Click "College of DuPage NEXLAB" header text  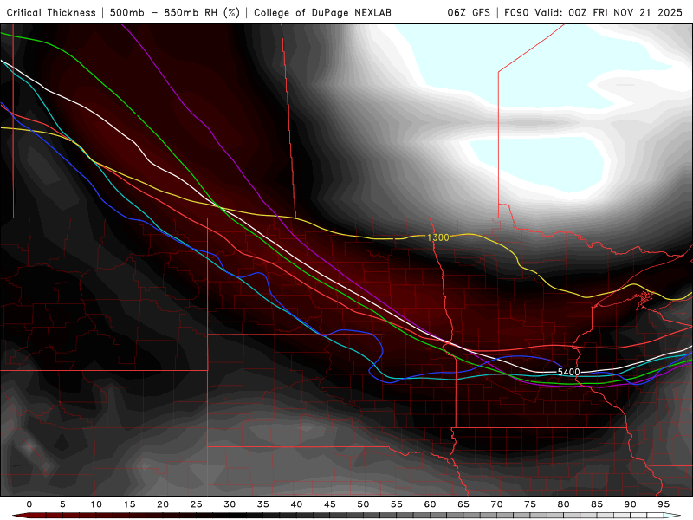coord(322,12)
